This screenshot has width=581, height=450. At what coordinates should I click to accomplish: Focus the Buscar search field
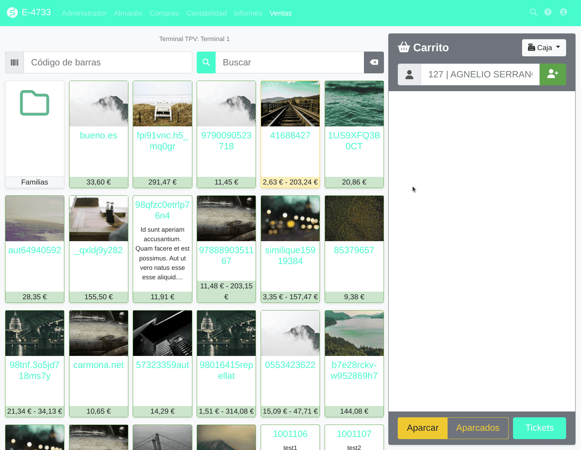tap(290, 62)
